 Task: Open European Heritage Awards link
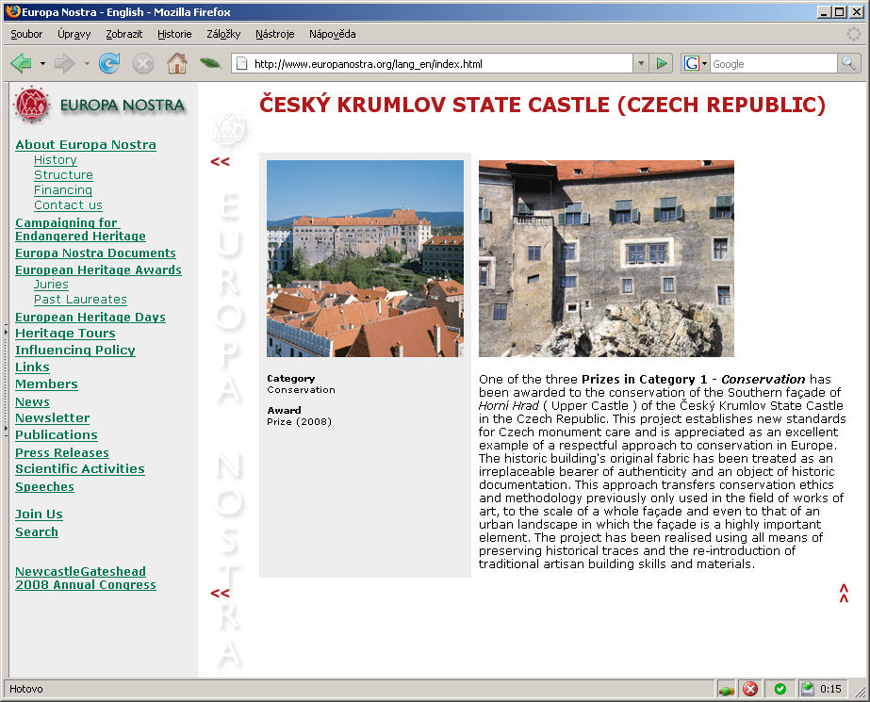click(98, 270)
